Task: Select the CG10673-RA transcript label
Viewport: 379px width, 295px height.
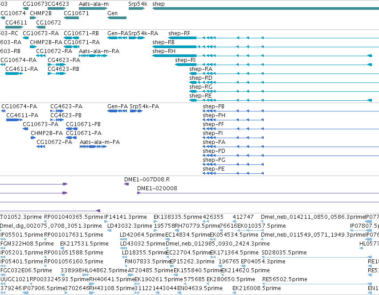Action: click(x=41, y=33)
